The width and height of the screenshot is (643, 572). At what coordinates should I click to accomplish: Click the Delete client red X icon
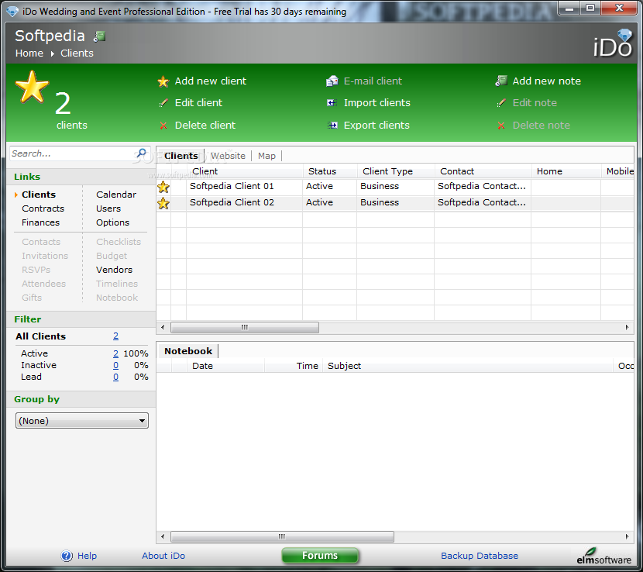click(x=163, y=126)
